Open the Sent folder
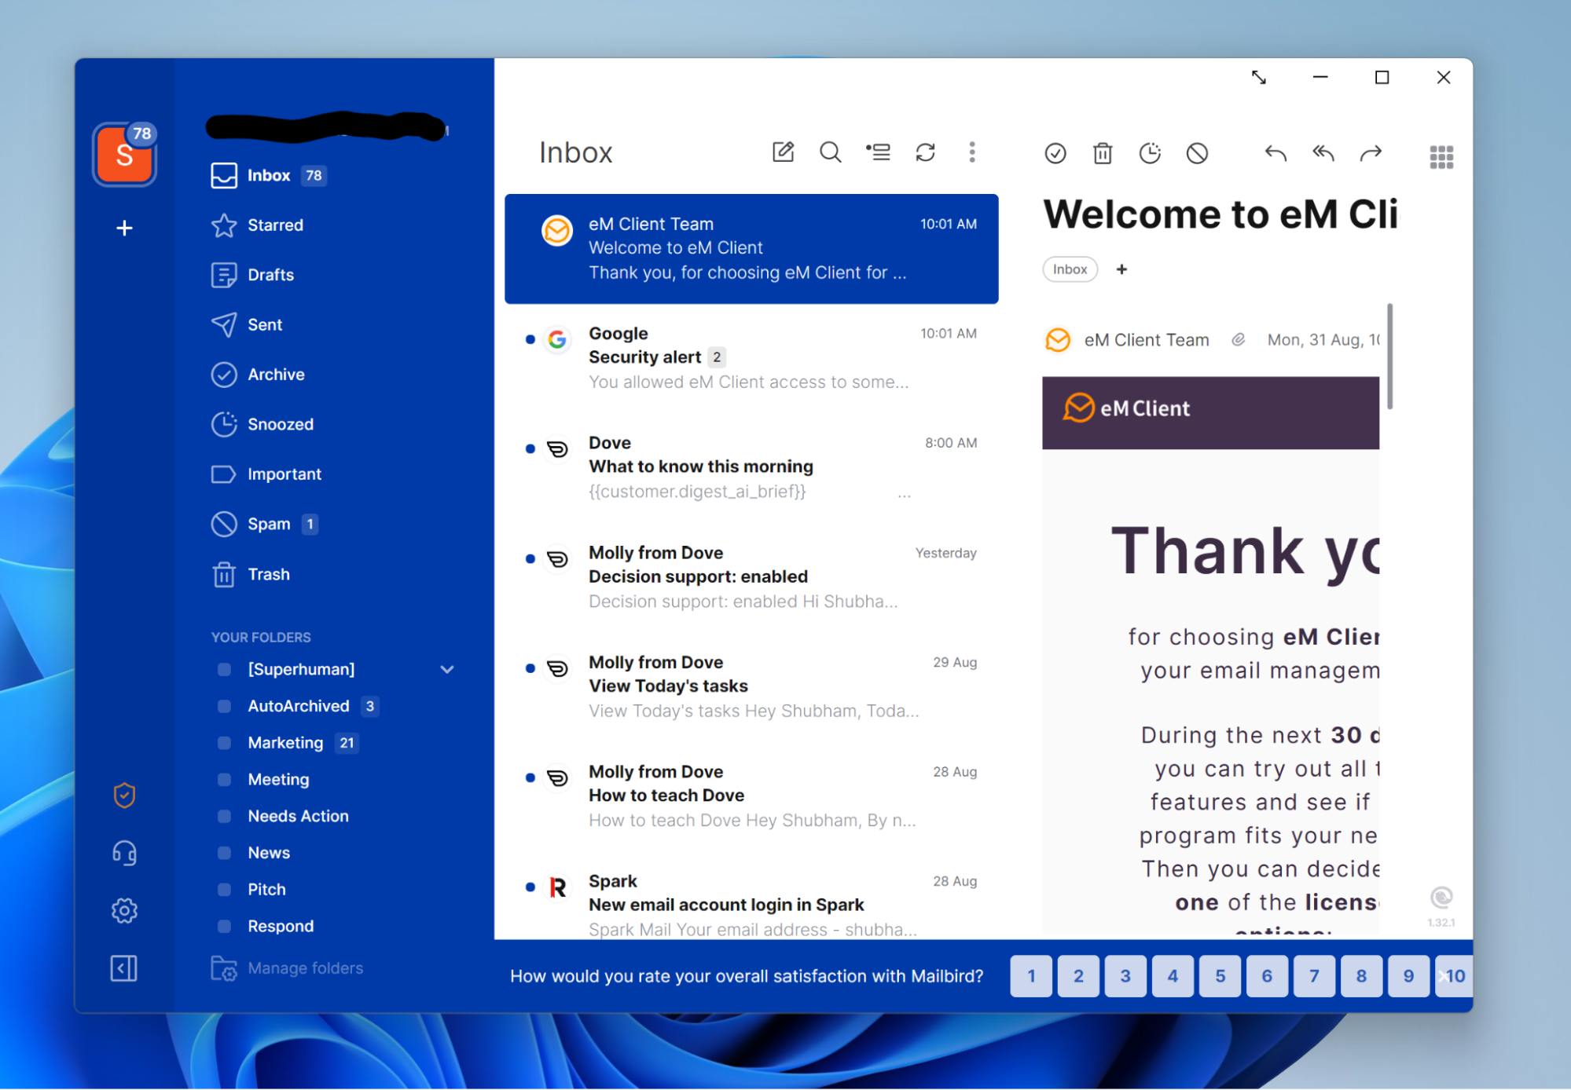The image size is (1571, 1090). (x=247, y=325)
